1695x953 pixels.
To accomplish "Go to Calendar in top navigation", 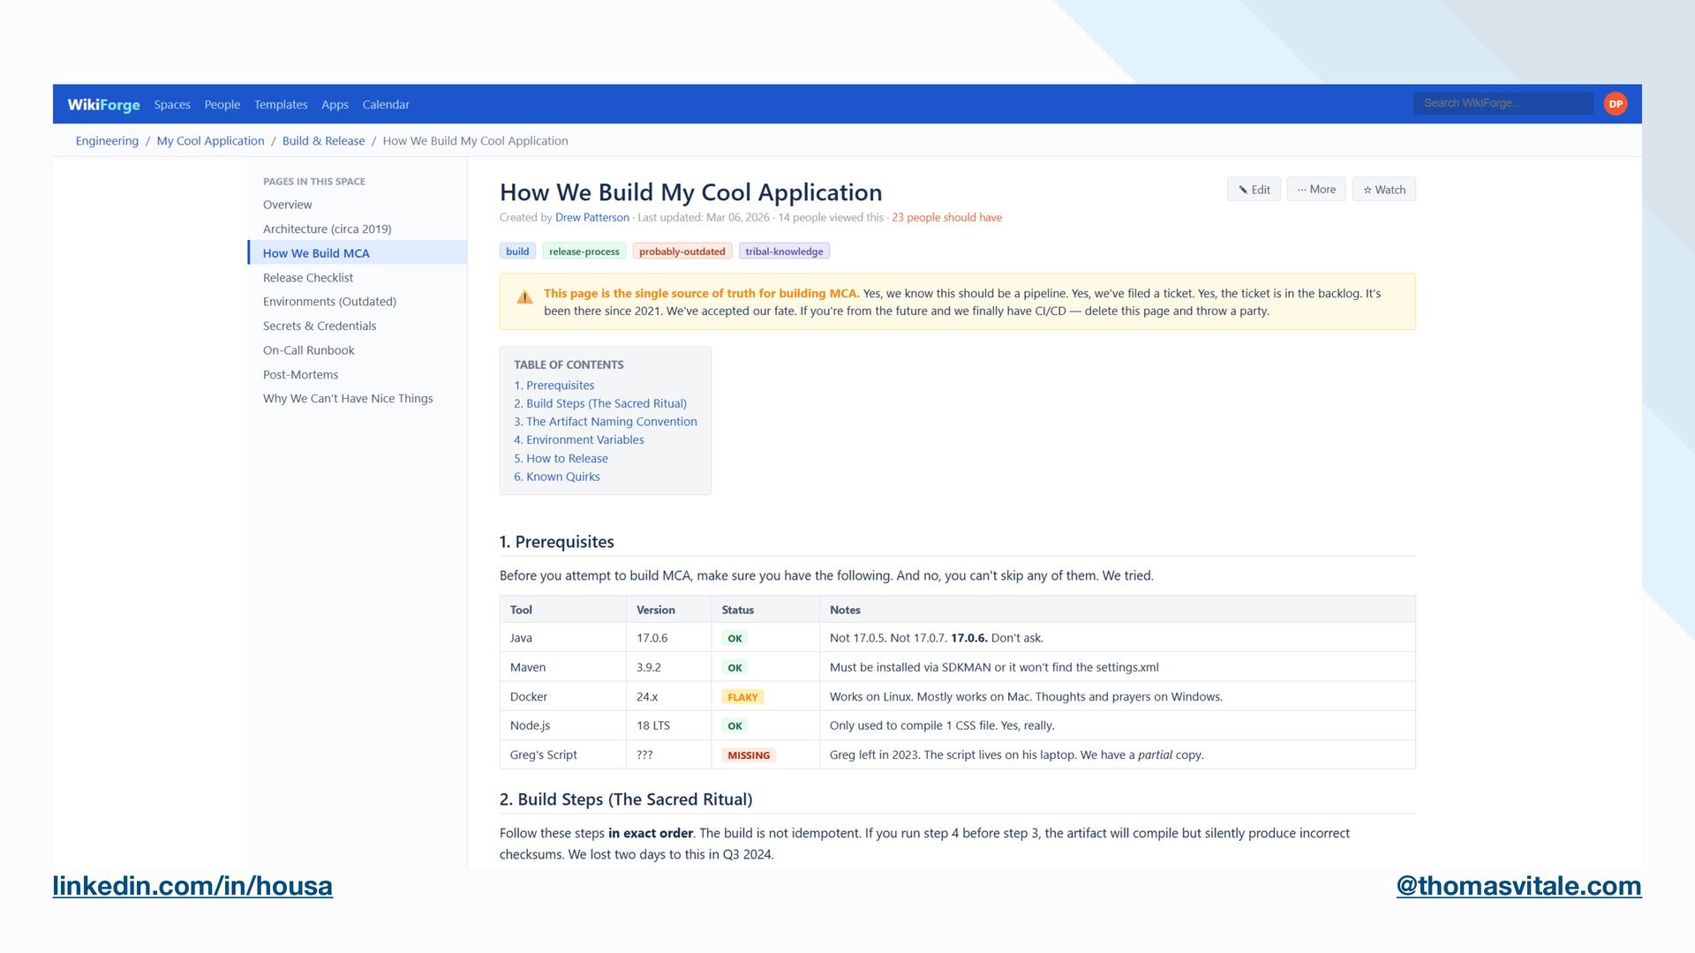I will [x=386, y=104].
